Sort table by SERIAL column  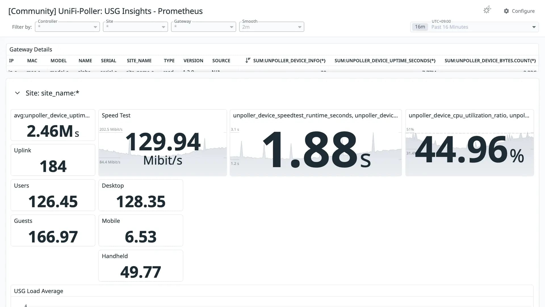tap(108, 61)
